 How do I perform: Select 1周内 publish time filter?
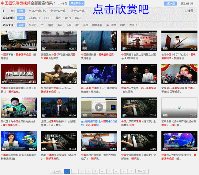click(58, 18)
